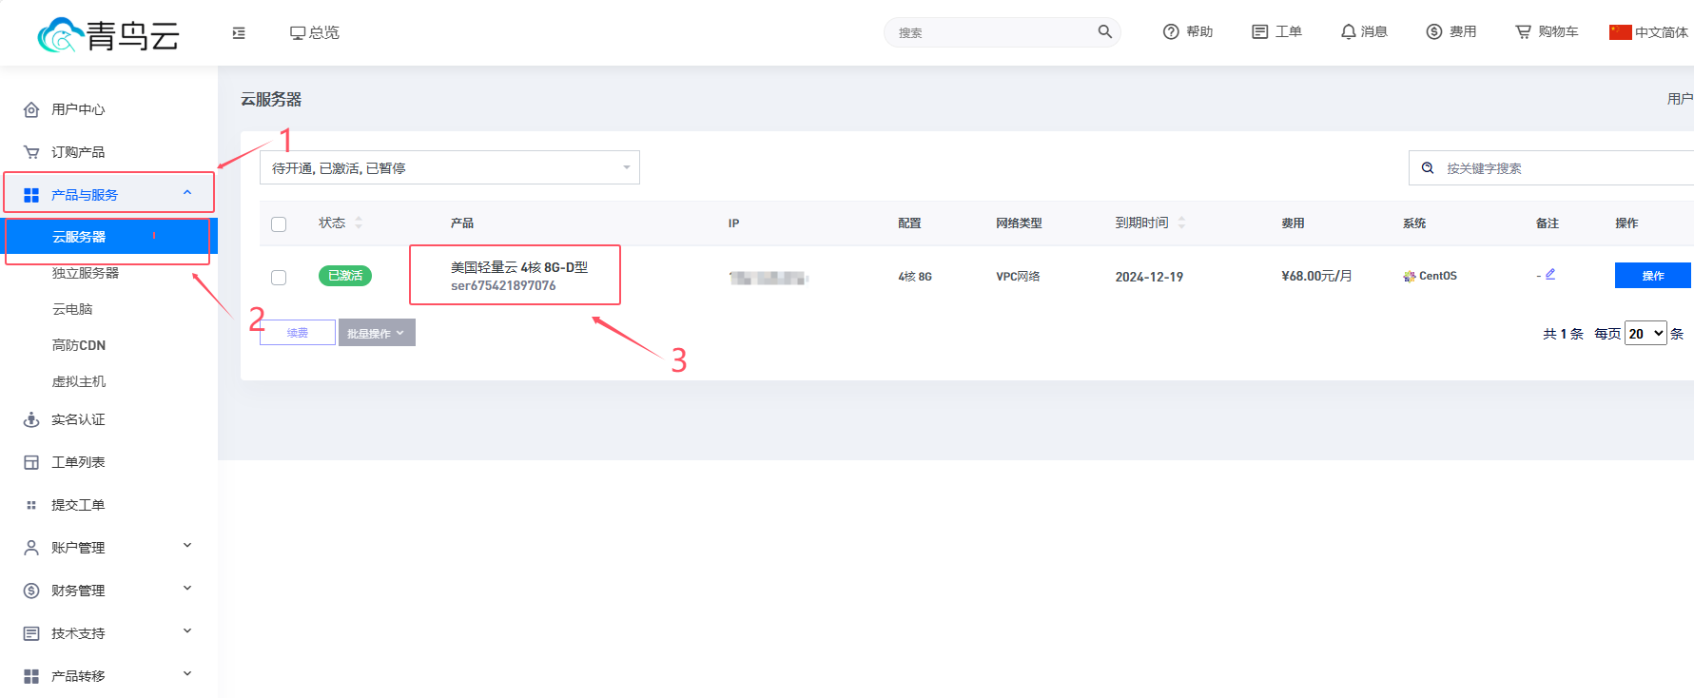
Task: Click the 4核 8G config cell
Action: click(x=915, y=277)
